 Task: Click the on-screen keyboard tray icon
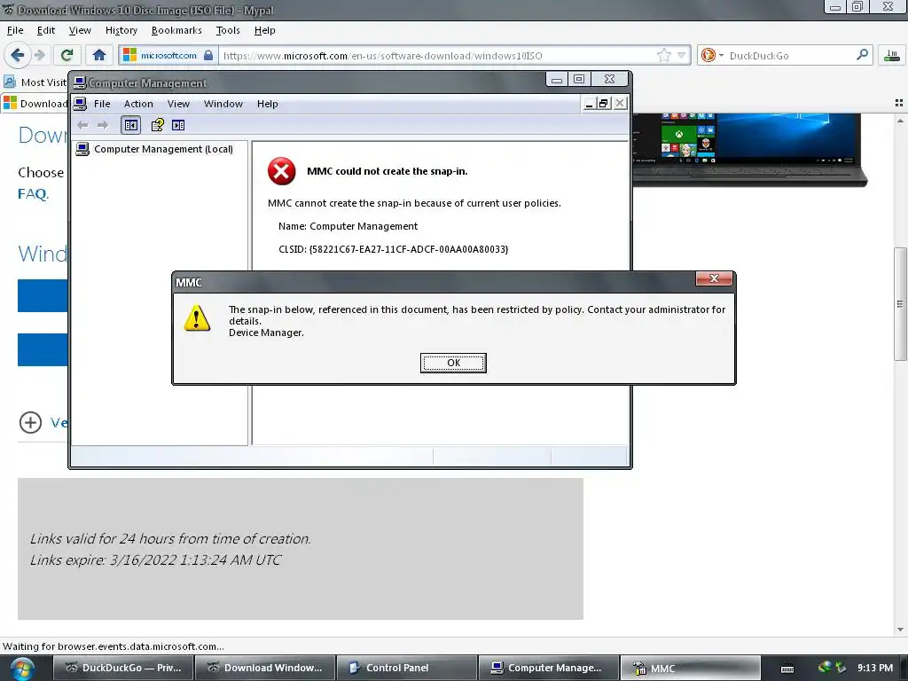(x=787, y=669)
